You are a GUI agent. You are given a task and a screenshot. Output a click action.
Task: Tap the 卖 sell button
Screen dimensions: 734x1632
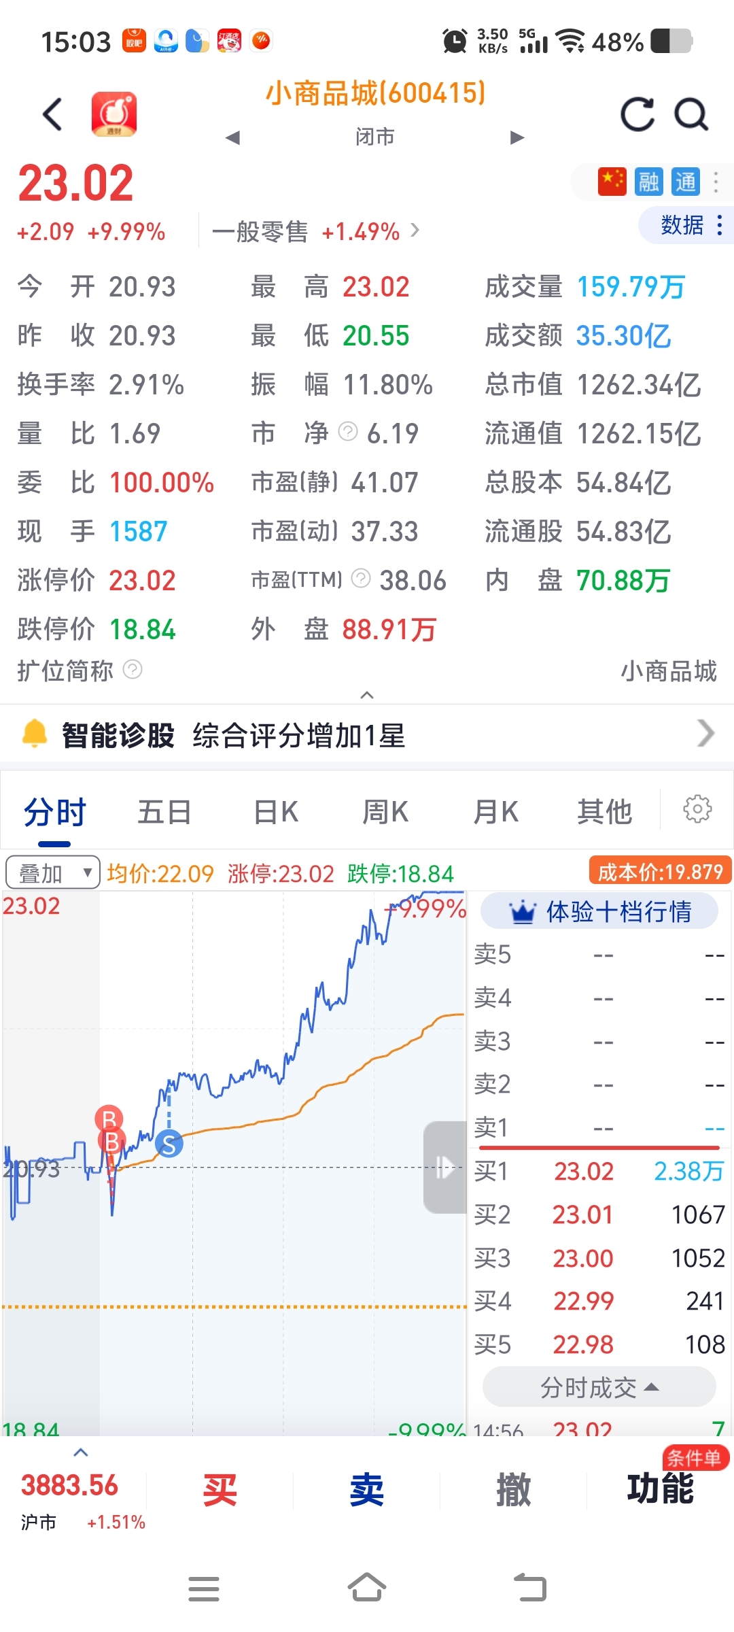pos(367,1489)
